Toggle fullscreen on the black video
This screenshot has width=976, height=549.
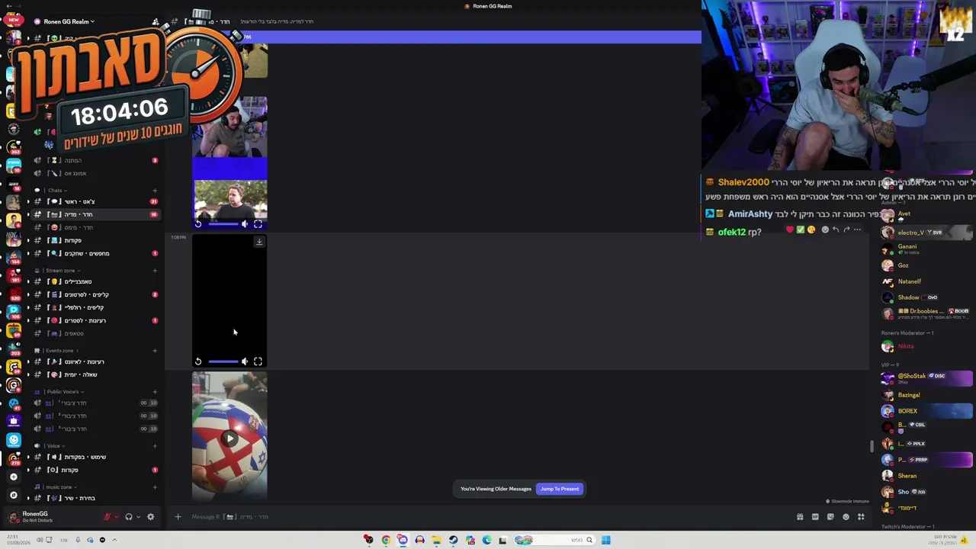coord(258,361)
